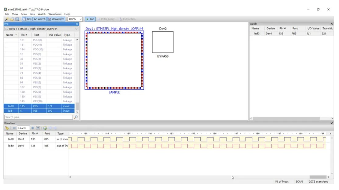The image size is (339, 190).
Task: Close the Watch panel
Action: point(332,24)
